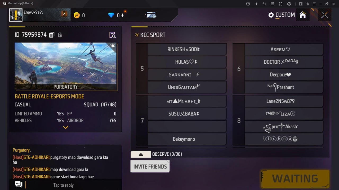Viewport: 339px width, 190px height.
Task: Click the blue diamond currency icon
Action: coord(111,15)
